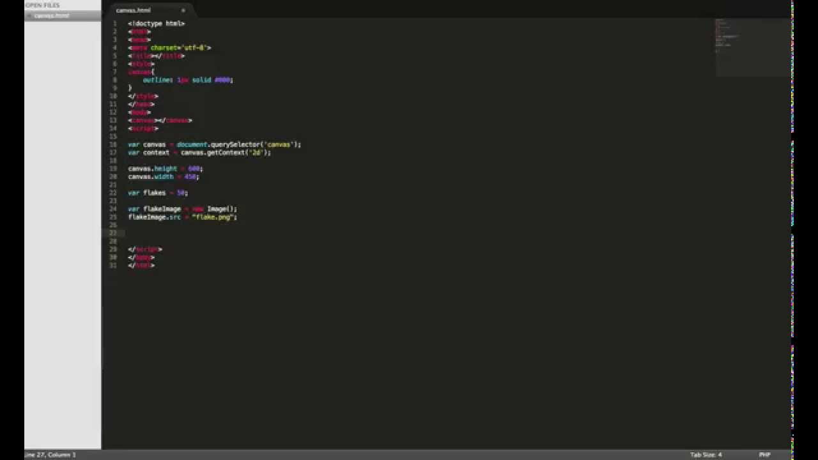The height and width of the screenshot is (460, 818).
Task: Open the PHP syntax selector in the status bar
Action: pyautogui.click(x=764, y=455)
